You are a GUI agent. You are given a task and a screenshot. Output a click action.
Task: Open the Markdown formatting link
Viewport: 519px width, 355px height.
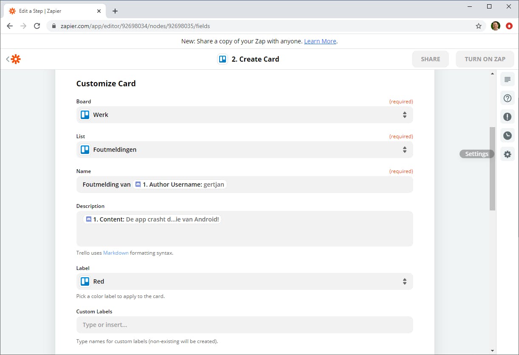pos(116,253)
